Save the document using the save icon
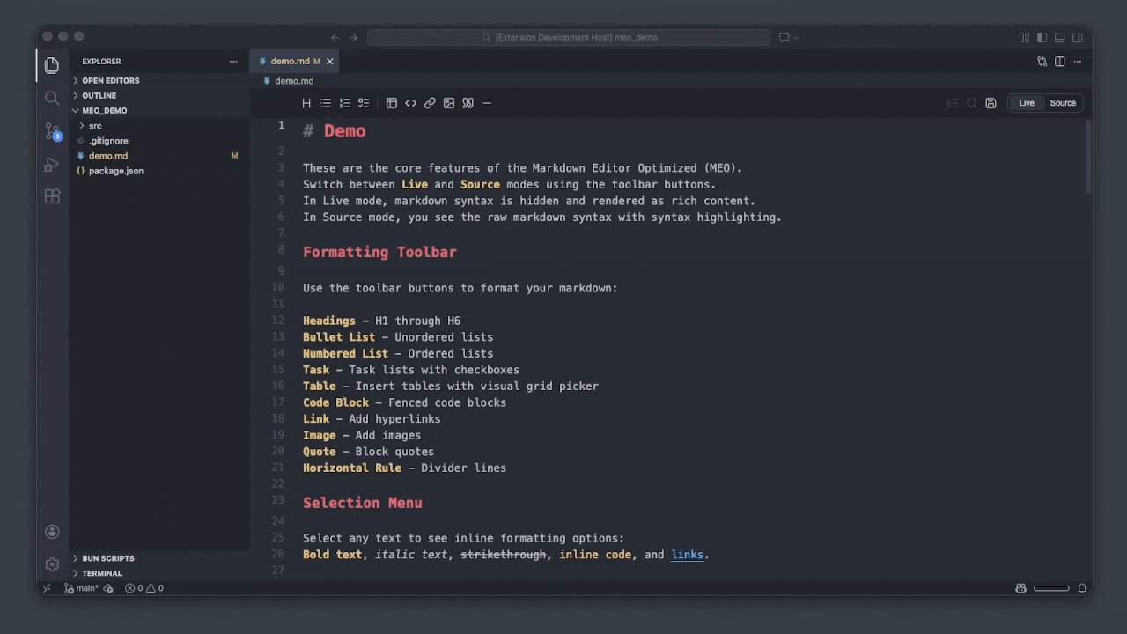Viewport: 1127px width, 634px height. pos(991,103)
